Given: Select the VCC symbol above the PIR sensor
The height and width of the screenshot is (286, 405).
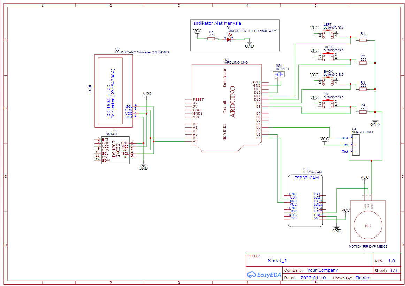Looking at the screenshot, I should (x=365, y=178).
